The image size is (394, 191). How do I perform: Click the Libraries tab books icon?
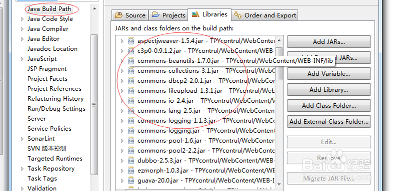point(195,14)
